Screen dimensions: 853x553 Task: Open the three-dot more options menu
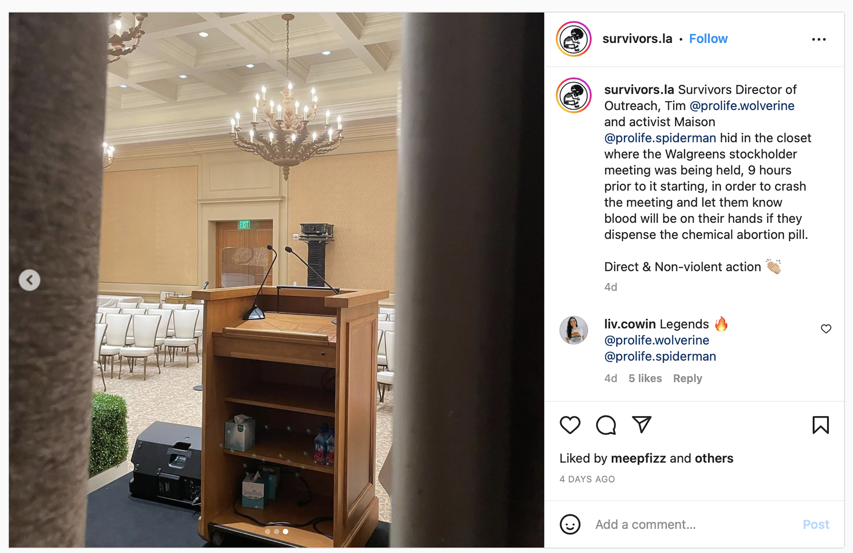coord(818,39)
